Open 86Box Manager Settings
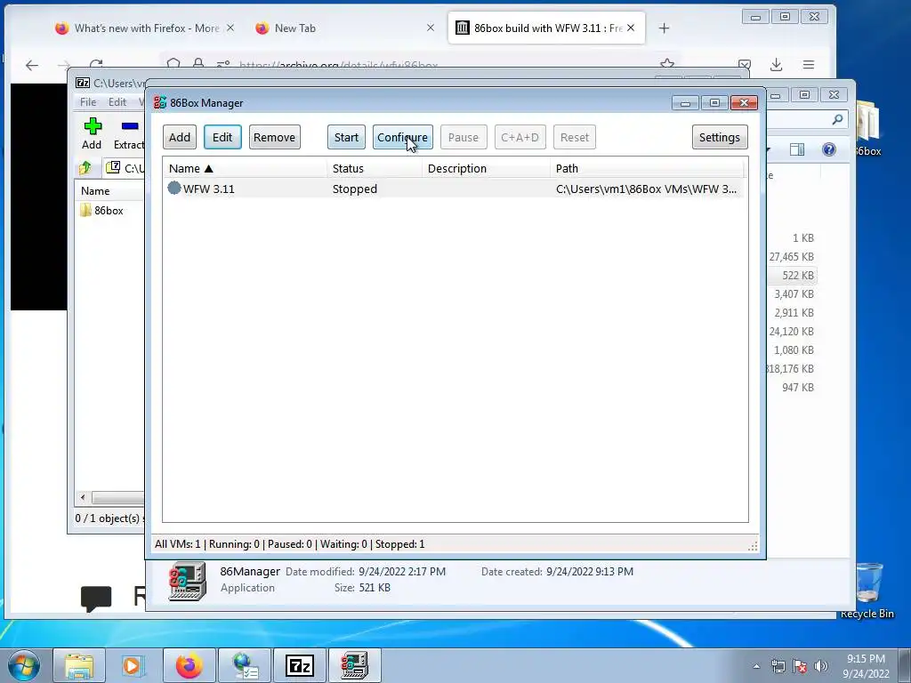This screenshot has height=683, width=911. (x=719, y=137)
